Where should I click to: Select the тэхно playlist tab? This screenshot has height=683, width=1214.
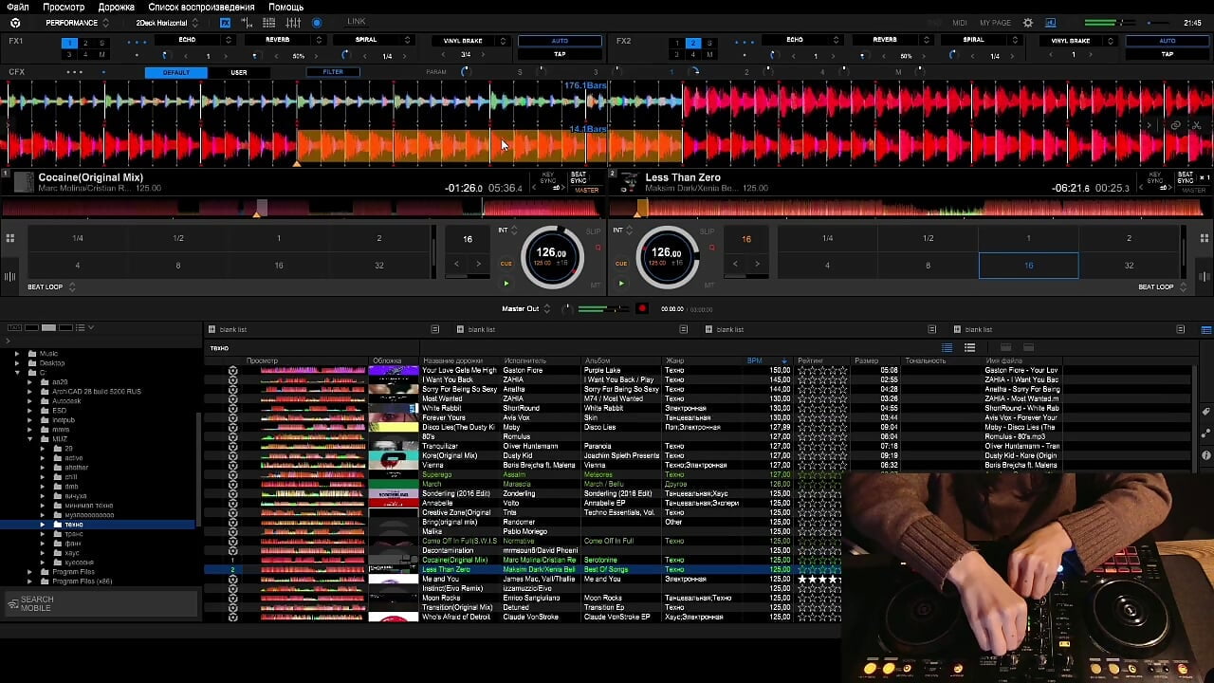pos(219,347)
